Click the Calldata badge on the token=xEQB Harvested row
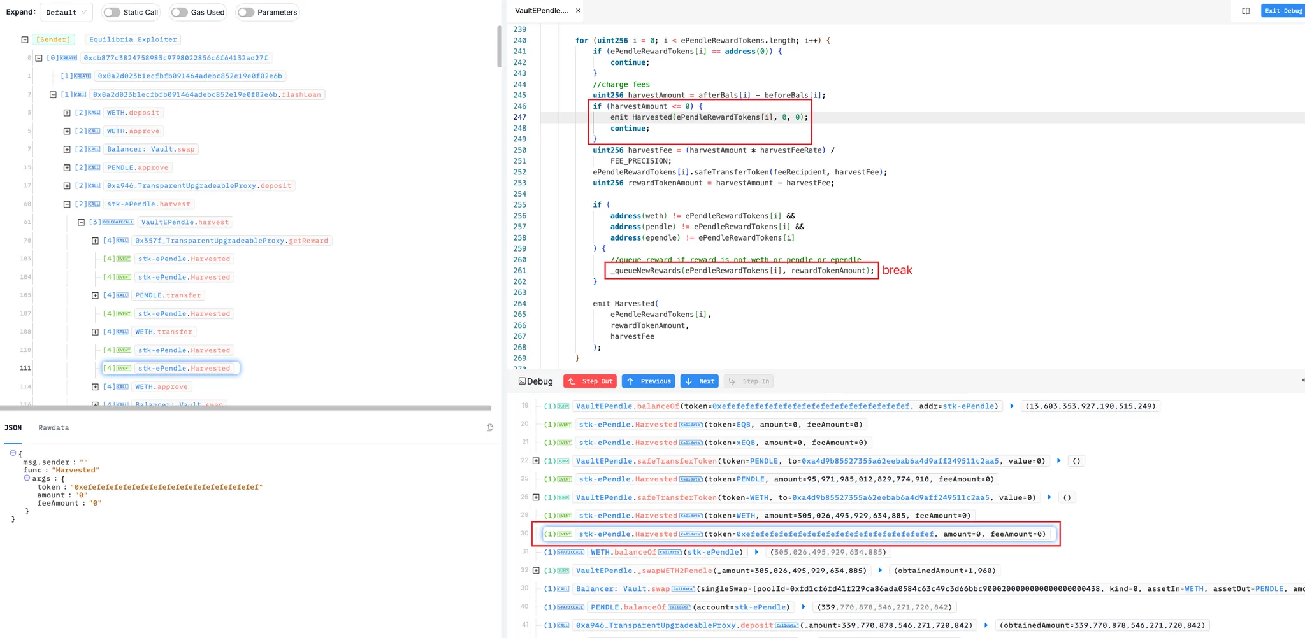This screenshot has height=638, width=1305. 691,443
